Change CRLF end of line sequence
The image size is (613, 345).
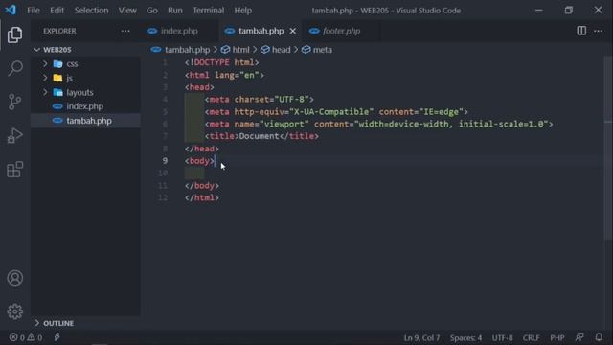tap(531, 337)
